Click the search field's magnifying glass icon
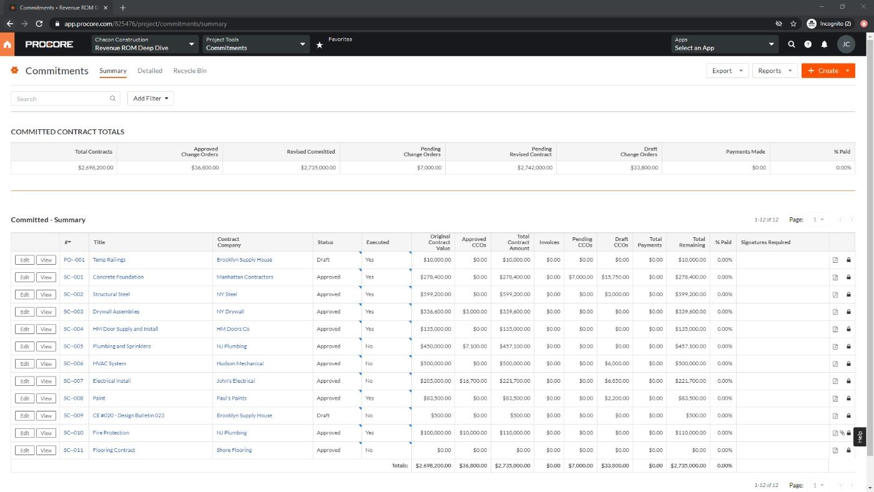The height and width of the screenshot is (492, 874). tap(113, 99)
